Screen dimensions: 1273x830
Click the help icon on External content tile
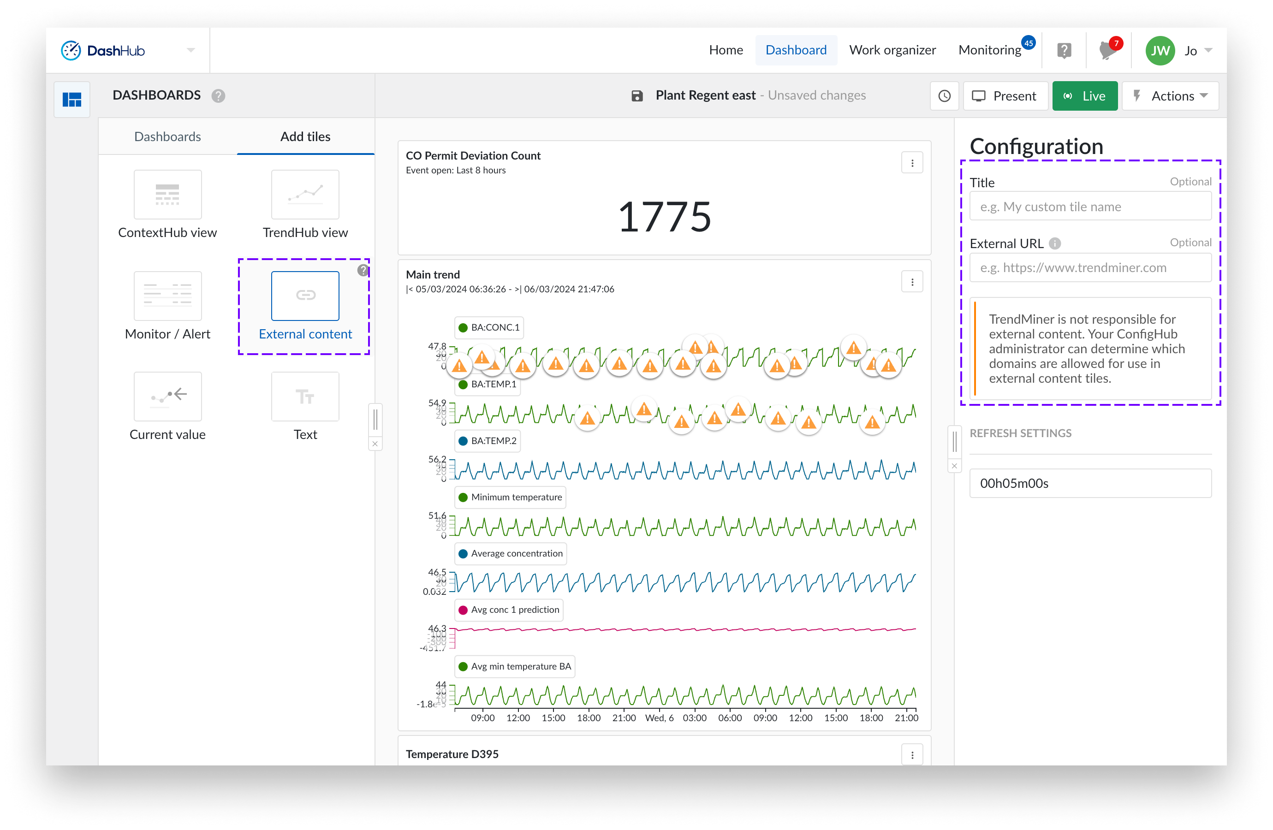pos(363,271)
